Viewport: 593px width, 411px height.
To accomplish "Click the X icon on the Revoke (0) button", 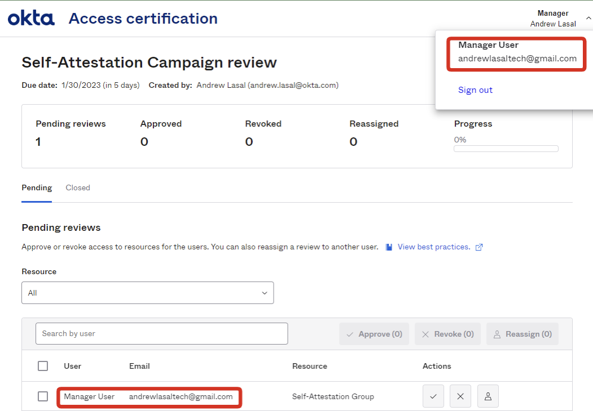I will [x=426, y=333].
